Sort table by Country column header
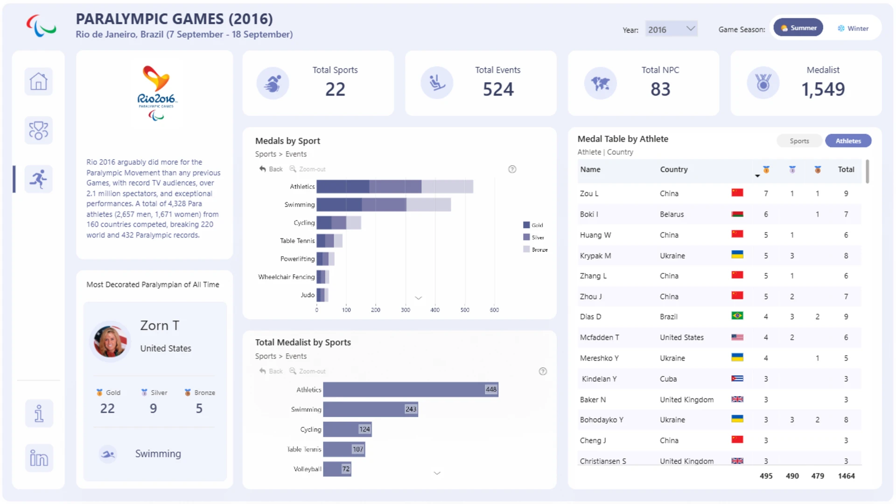The image size is (896, 504). click(673, 169)
